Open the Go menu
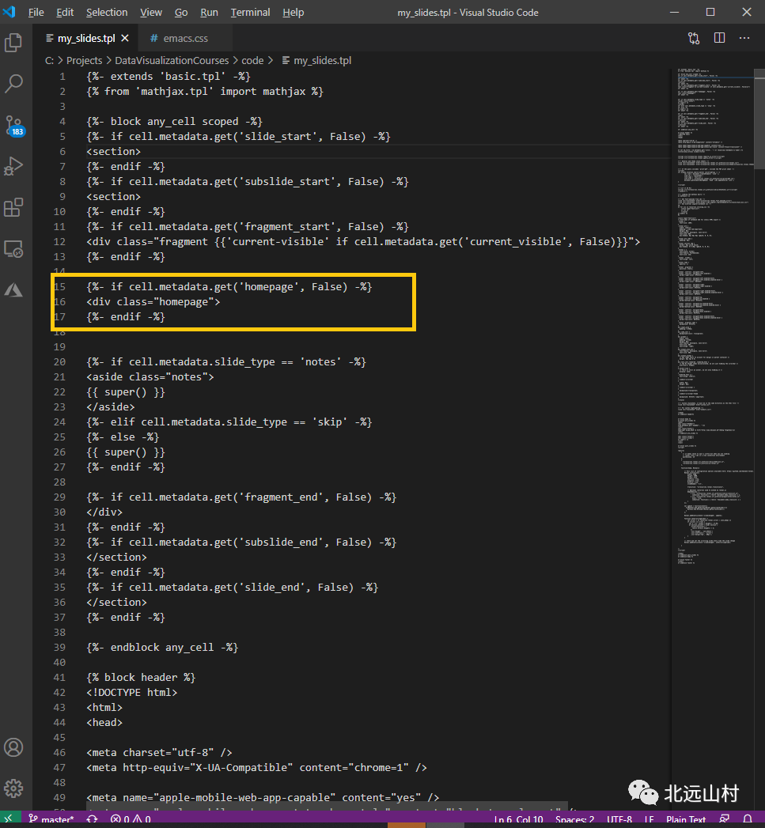The image size is (765, 828). [181, 12]
